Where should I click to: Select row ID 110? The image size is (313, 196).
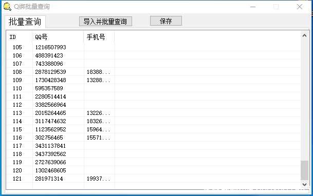tap(17, 88)
